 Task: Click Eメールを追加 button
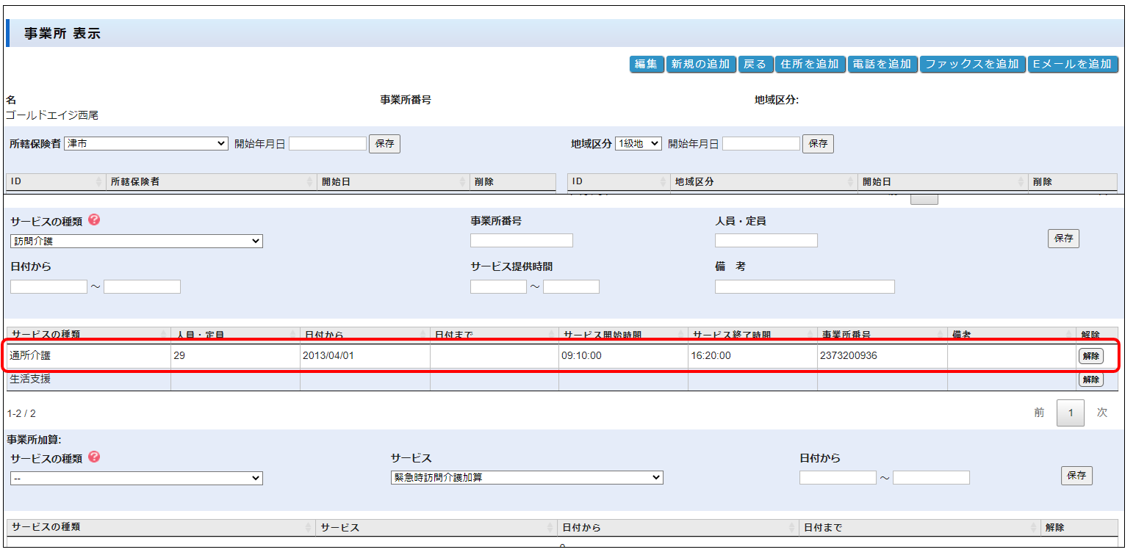click(1072, 65)
